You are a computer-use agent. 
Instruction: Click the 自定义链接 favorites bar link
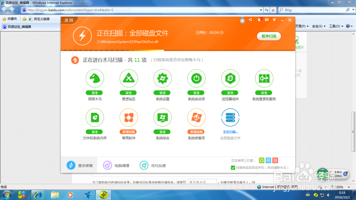pos(39,19)
